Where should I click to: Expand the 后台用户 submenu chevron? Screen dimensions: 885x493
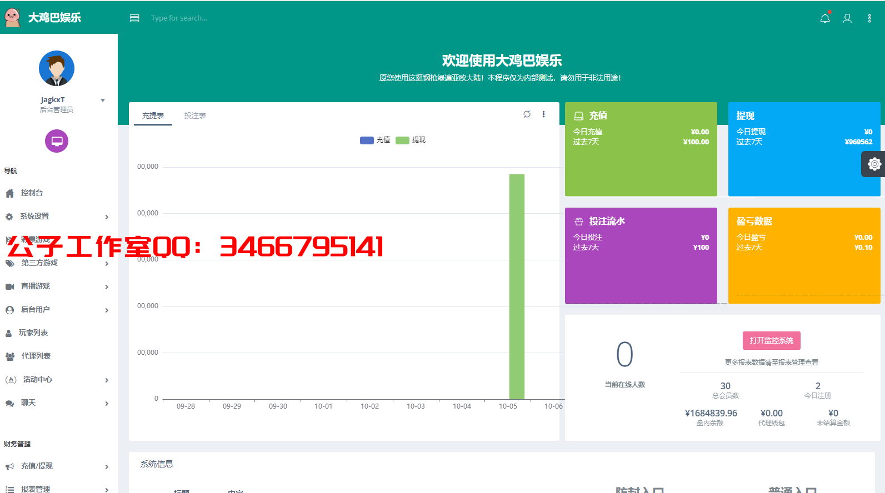pos(107,310)
